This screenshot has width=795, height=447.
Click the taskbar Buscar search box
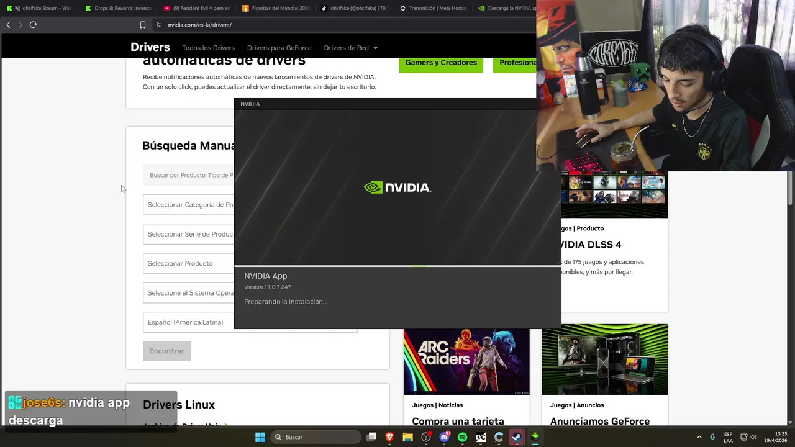coord(317,437)
